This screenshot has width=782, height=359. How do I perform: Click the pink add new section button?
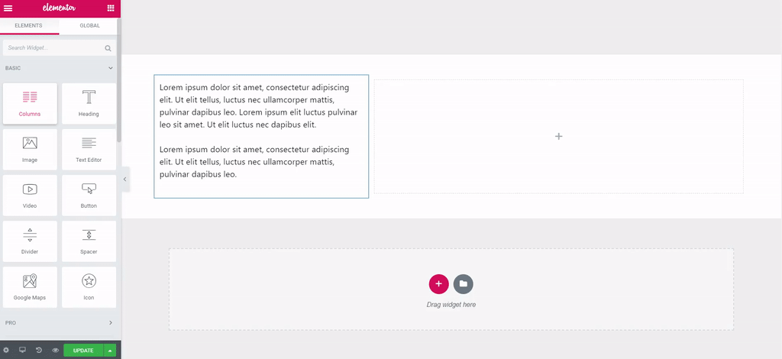[x=438, y=283]
